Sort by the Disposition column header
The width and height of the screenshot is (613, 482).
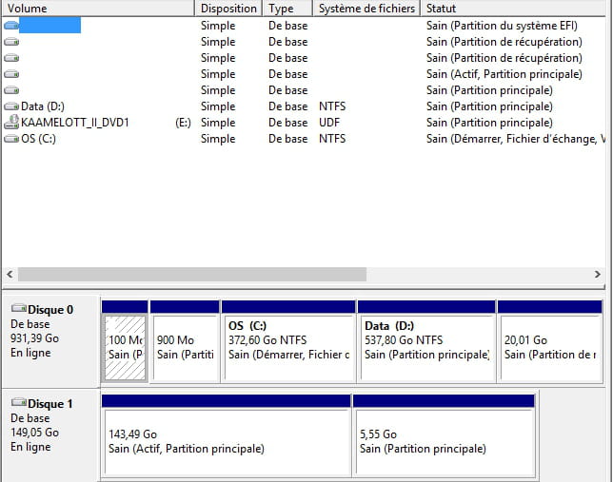[228, 9]
